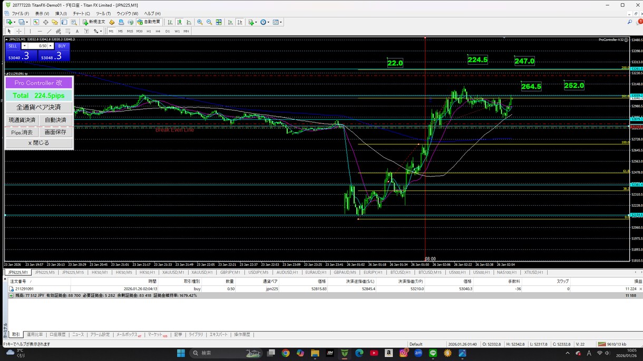643x361 pixels.
Task: Select the M15 timeframe button
Action: point(130,31)
